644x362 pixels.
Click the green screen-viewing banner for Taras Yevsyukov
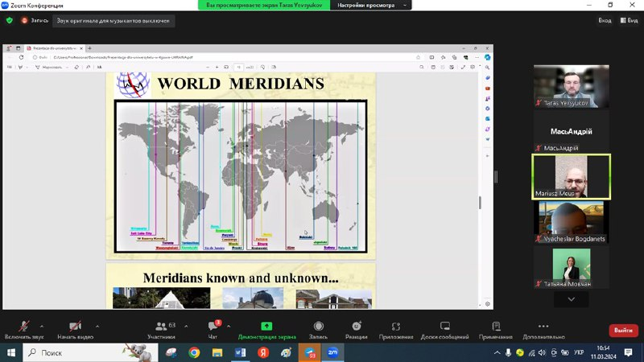(x=264, y=6)
